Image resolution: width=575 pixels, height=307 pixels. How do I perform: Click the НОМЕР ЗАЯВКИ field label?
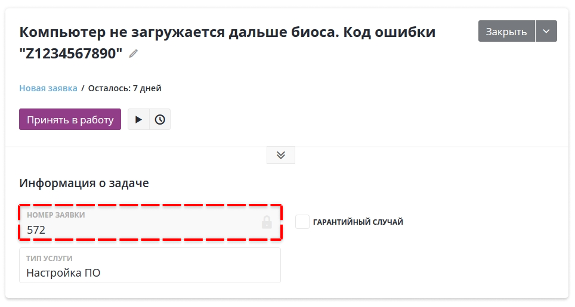pos(55,215)
